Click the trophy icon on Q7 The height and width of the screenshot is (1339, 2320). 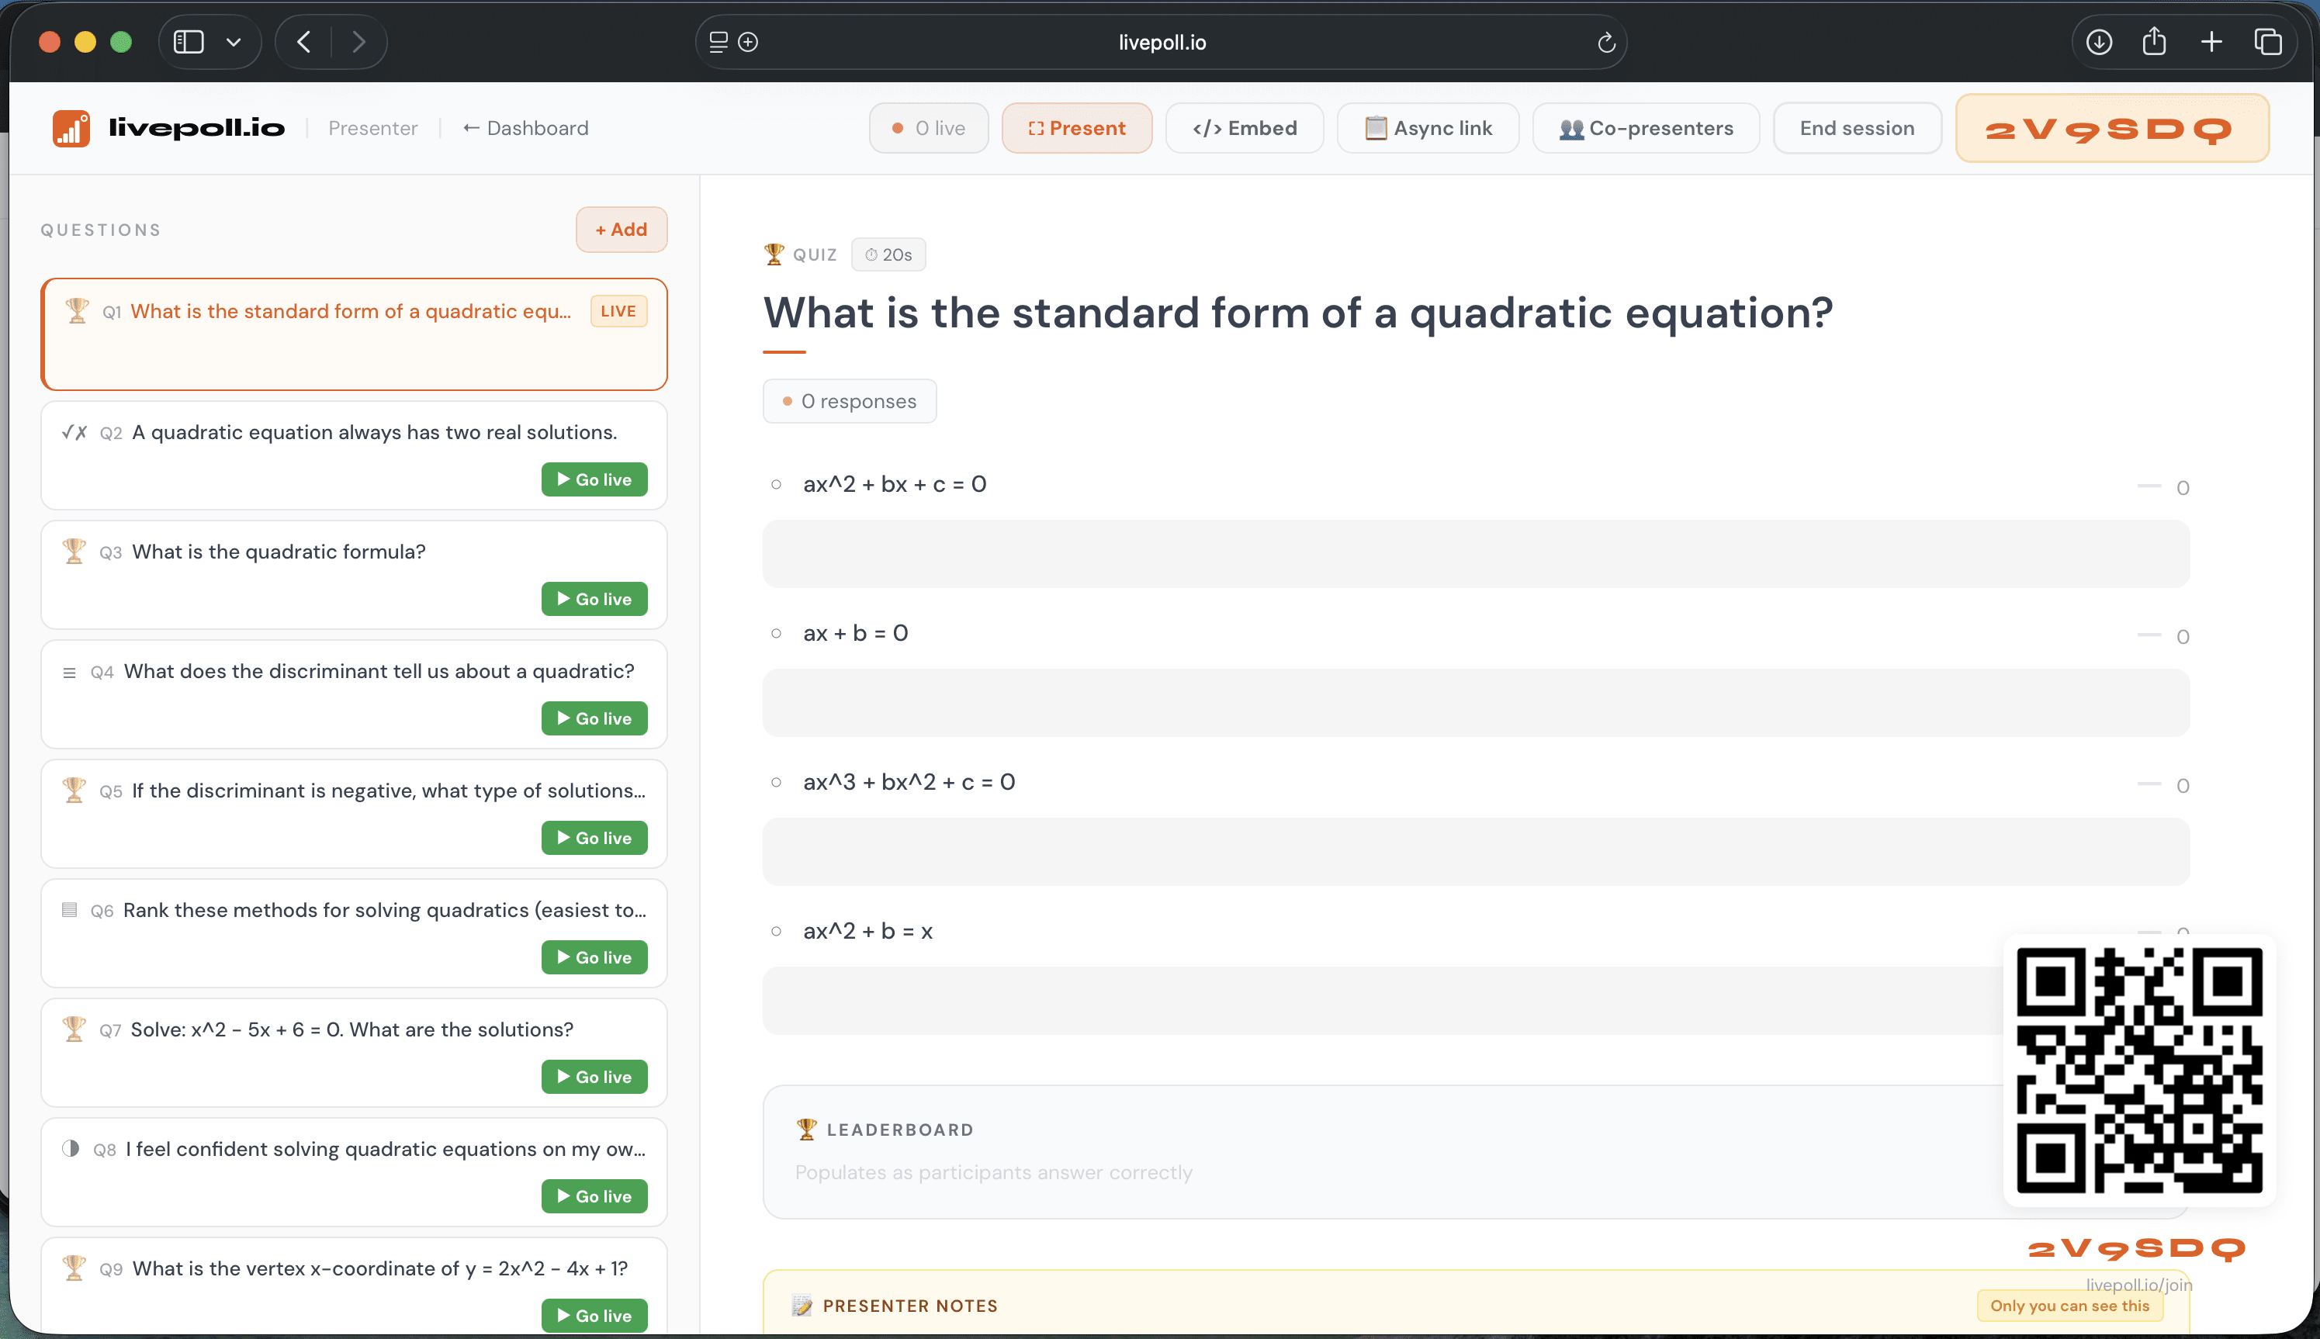pyautogui.click(x=74, y=1029)
